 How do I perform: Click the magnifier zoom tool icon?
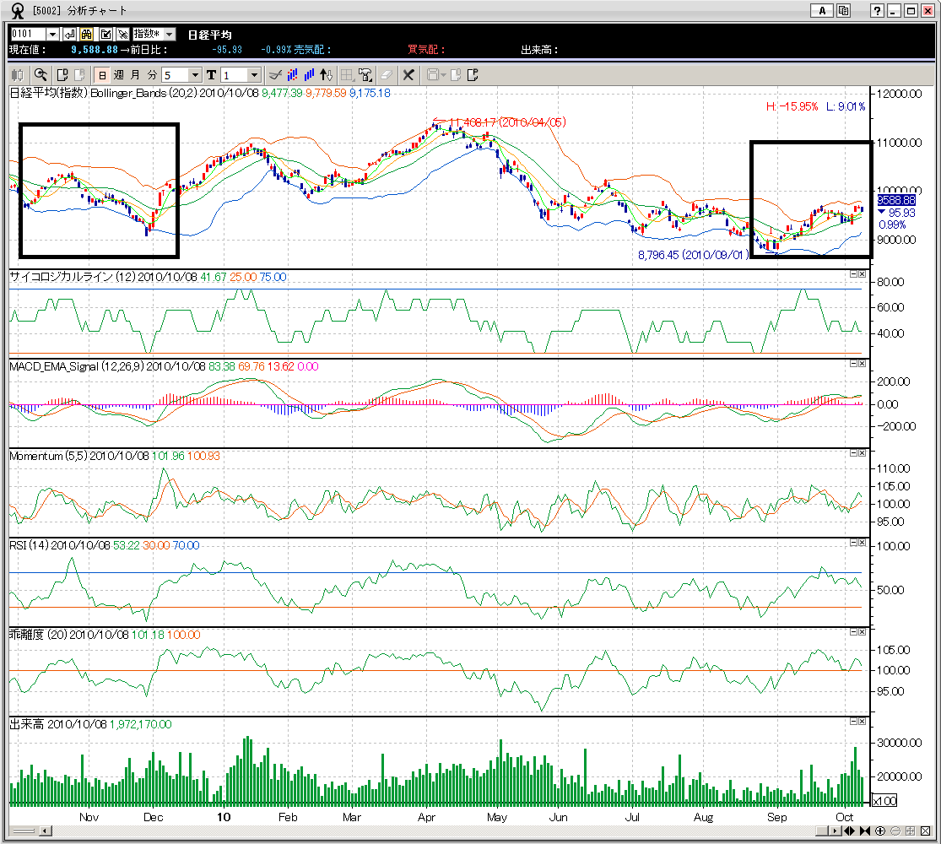[40, 74]
